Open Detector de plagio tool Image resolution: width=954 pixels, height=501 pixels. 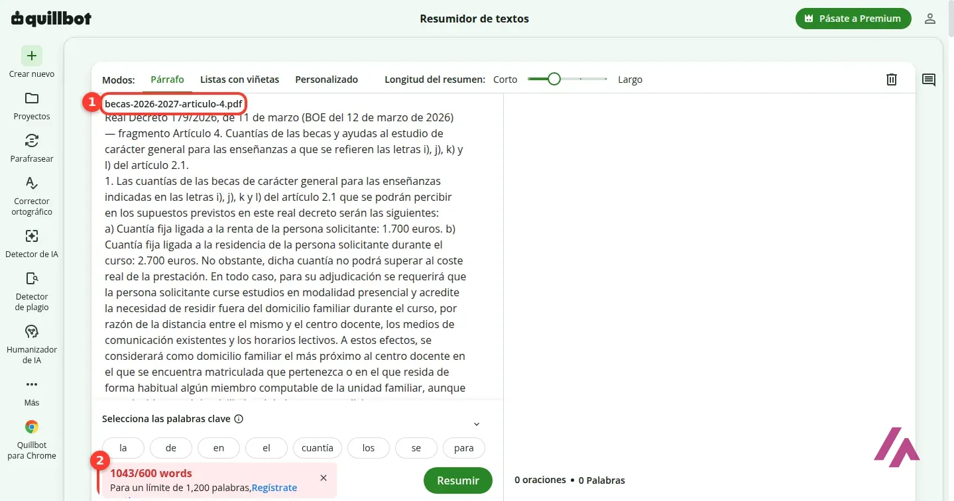coord(32,290)
